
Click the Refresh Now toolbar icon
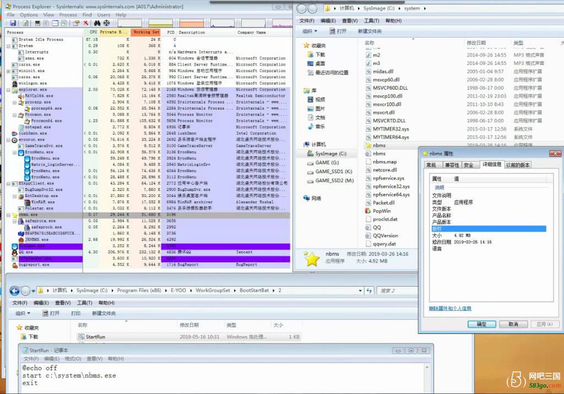[x=25, y=23]
